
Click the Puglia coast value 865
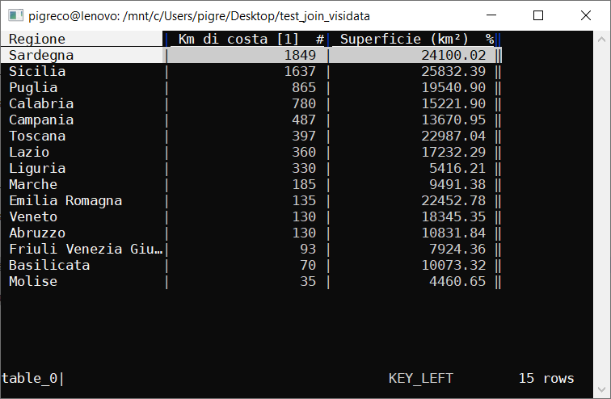pyautogui.click(x=304, y=88)
